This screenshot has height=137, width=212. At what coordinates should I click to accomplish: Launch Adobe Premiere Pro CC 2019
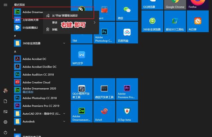[x=40, y=106]
